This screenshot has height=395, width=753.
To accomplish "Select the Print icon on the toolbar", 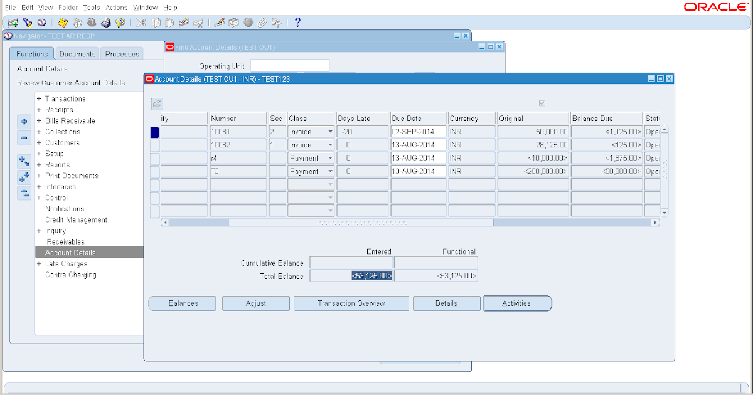I will [105, 22].
